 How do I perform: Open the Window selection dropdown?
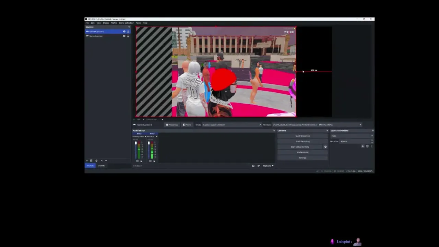tap(317, 125)
